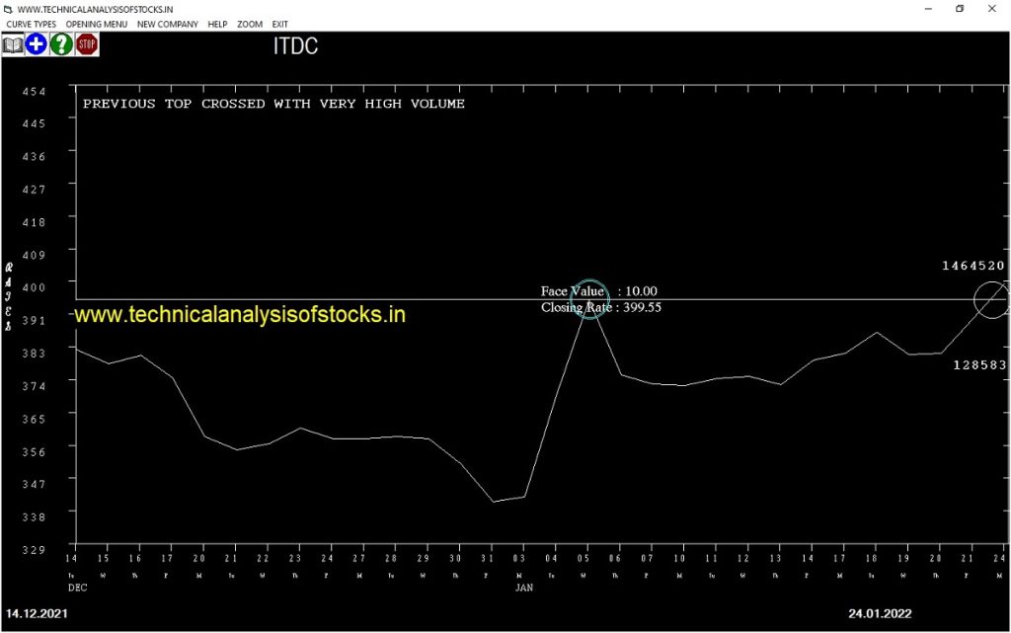Open the CURVE TYPES menu
Viewport: 1011px width, 633px height.
32,24
